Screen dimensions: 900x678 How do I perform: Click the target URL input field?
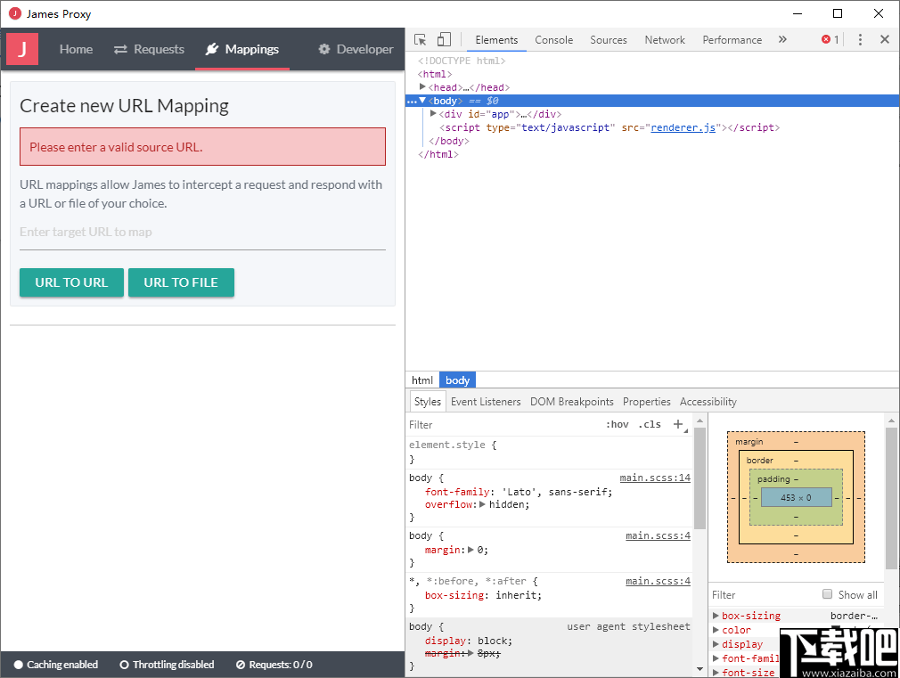[x=202, y=232]
